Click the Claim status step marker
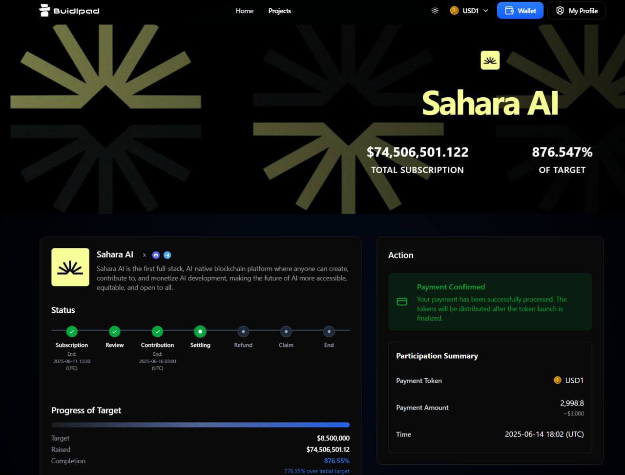The image size is (625, 475). tap(286, 332)
